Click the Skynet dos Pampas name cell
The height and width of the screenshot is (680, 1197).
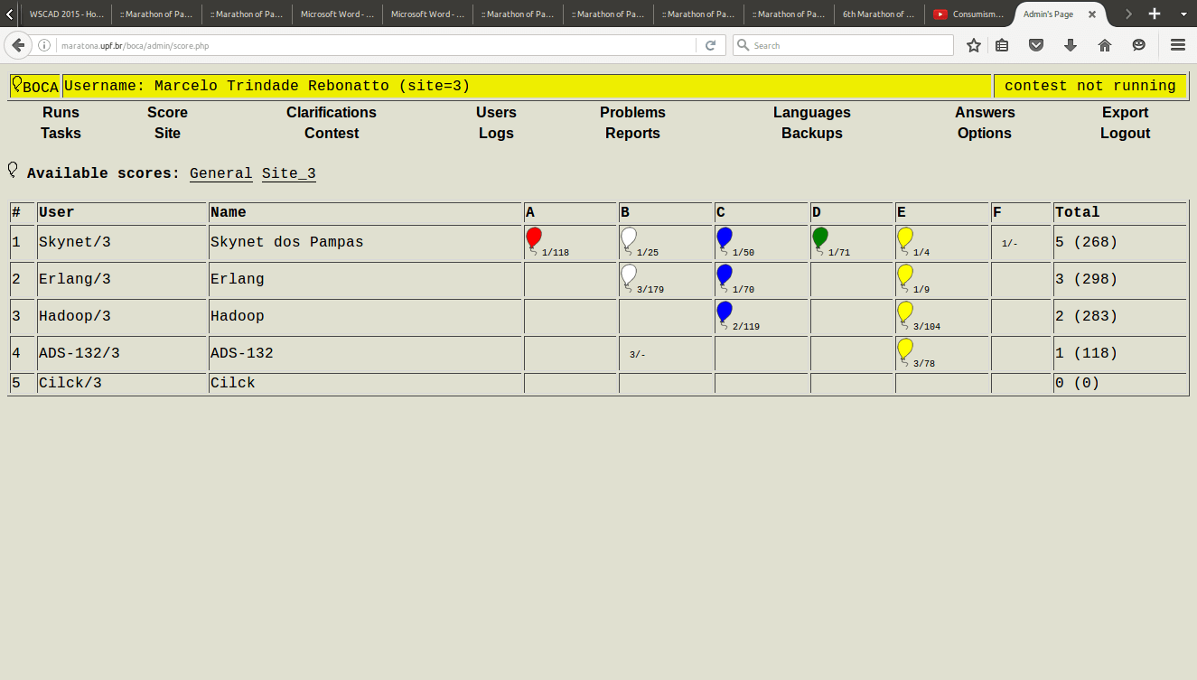(x=366, y=243)
